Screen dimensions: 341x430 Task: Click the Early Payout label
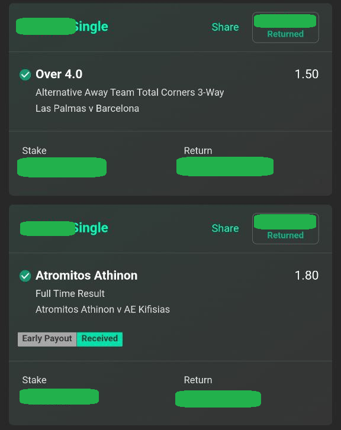[x=47, y=340]
